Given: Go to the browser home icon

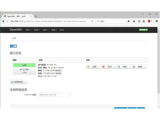Looking at the screenshot, I should coord(134,21).
